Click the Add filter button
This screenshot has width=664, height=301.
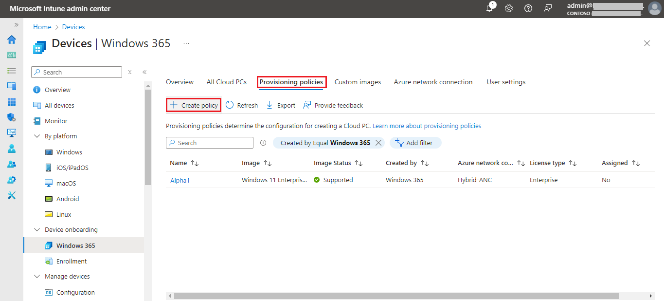tap(415, 143)
